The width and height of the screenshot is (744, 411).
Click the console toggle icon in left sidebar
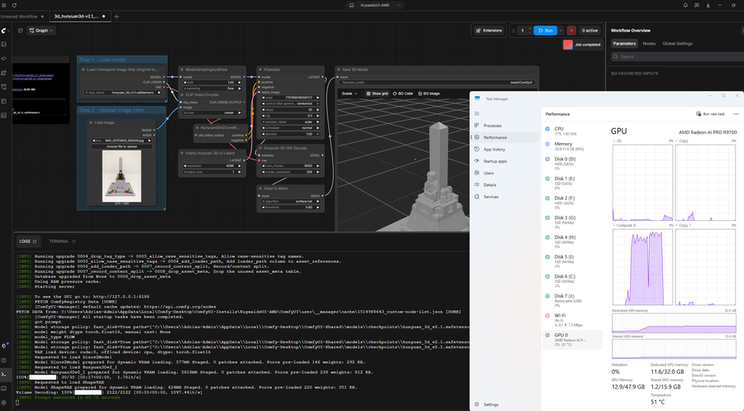point(4,375)
